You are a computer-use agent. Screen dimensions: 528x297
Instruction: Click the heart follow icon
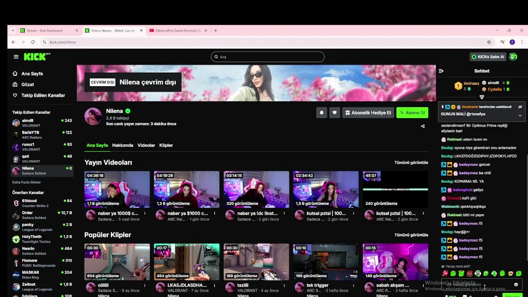335,113
